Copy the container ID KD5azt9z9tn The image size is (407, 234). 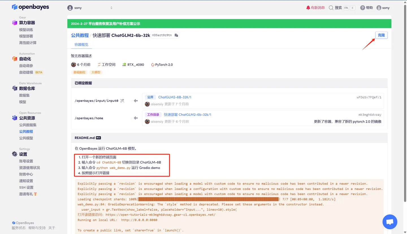(x=176, y=35)
